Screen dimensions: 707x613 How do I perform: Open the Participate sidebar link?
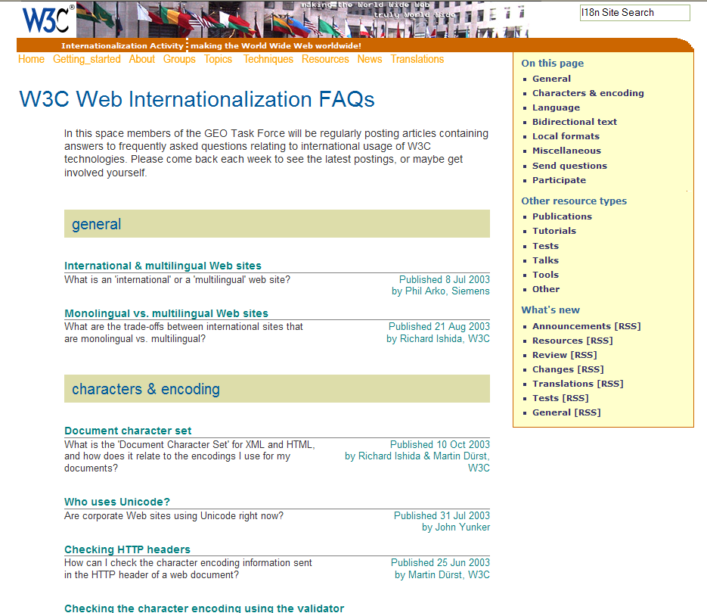coord(559,180)
